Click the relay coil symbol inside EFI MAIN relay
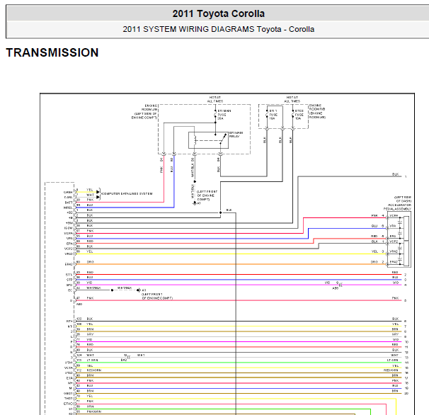Viewport: 429px width, 415px height. point(195,140)
